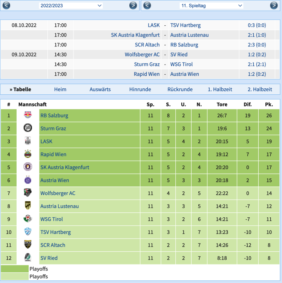282x283 pixels.
Task: Click the Sturm Graz club crest
Action: (x=28, y=128)
